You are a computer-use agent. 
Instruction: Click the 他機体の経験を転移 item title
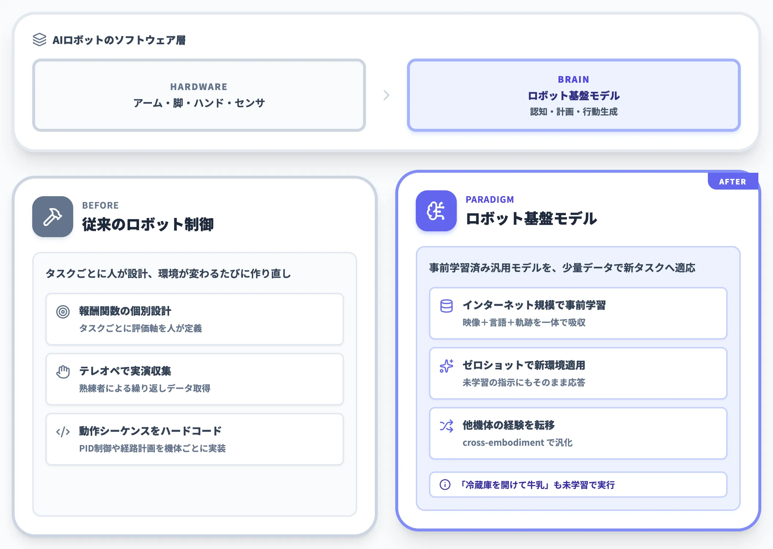tap(509, 425)
